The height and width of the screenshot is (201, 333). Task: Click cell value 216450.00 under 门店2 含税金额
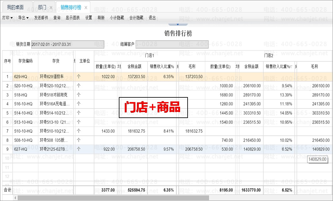[x=252, y=140]
